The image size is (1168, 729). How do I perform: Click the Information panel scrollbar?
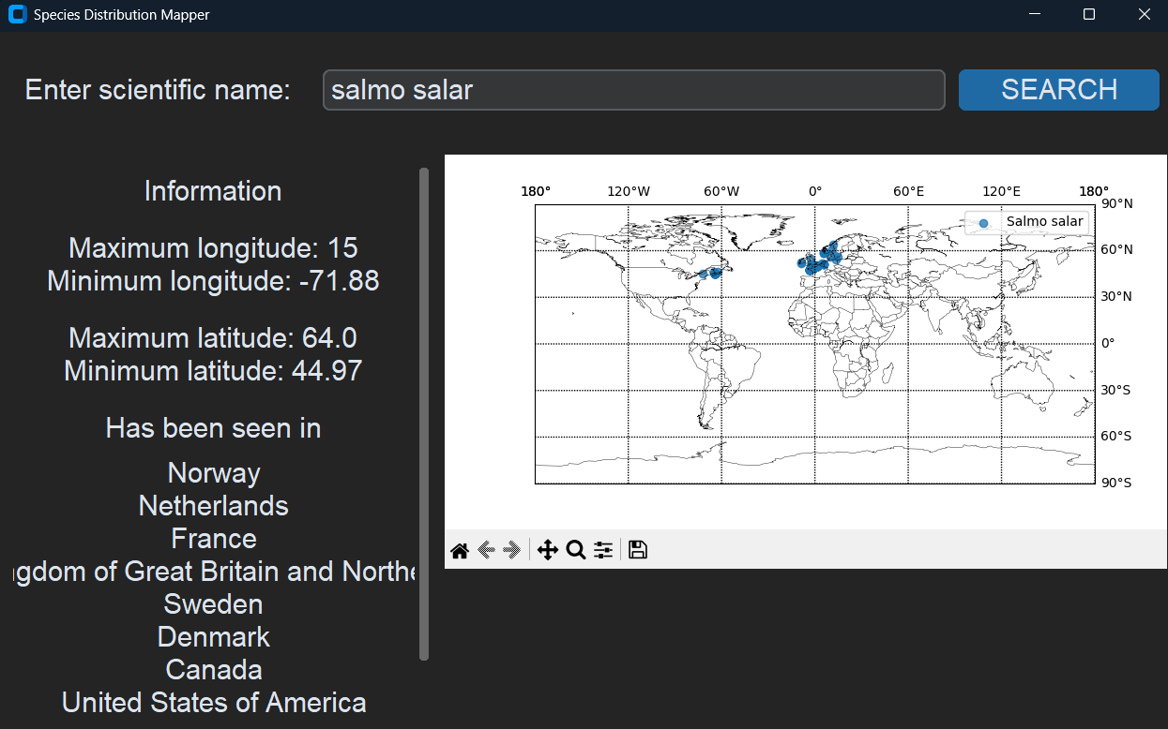click(x=424, y=412)
